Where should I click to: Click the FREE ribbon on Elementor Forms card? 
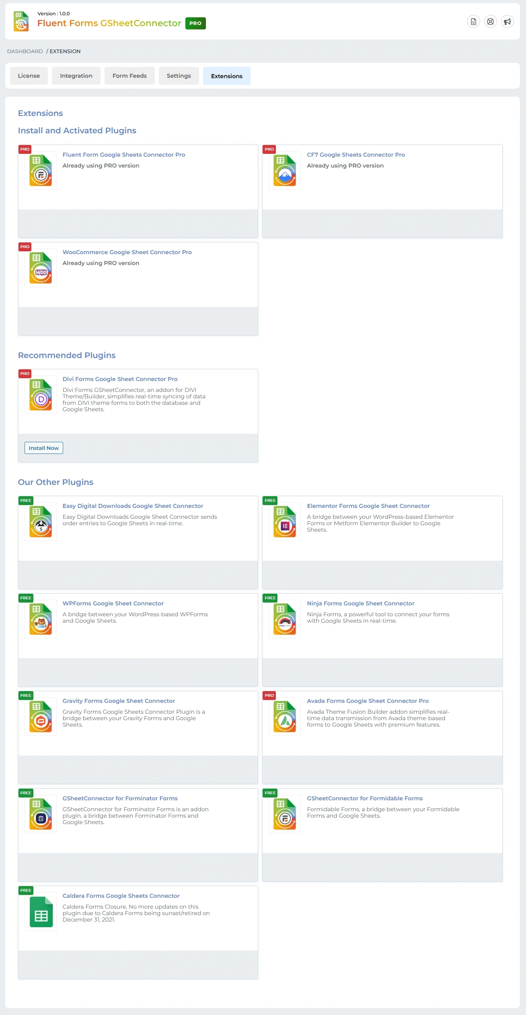coord(270,500)
